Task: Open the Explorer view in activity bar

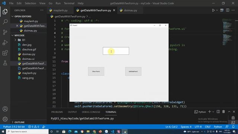Action: [x=5, y=12]
